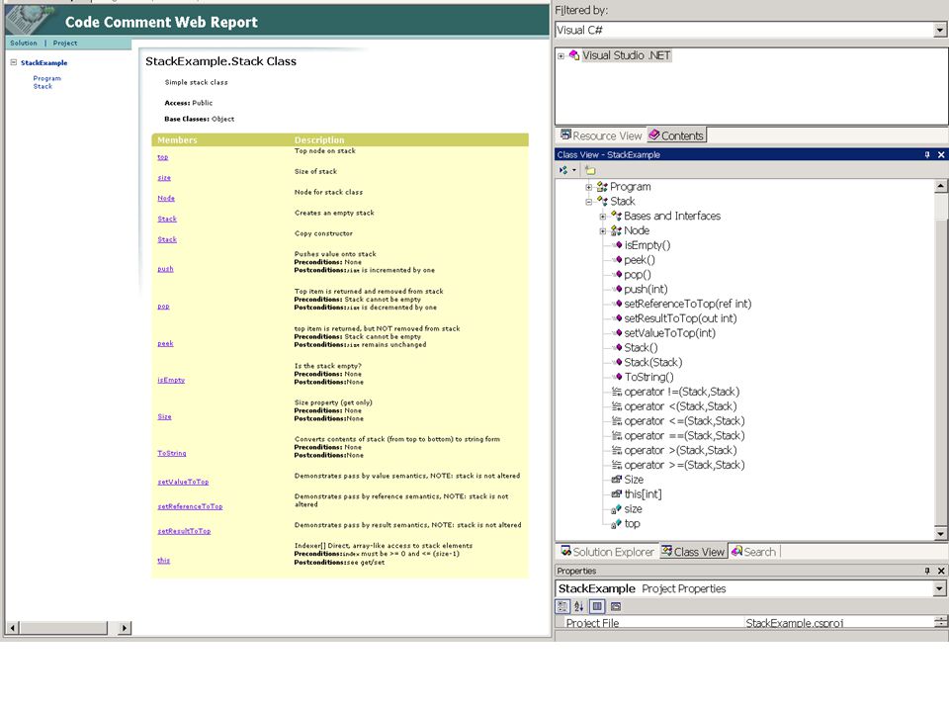Click the Project tab in web report
This screenshot has width=949, height=712.
(x=65, y=43)
